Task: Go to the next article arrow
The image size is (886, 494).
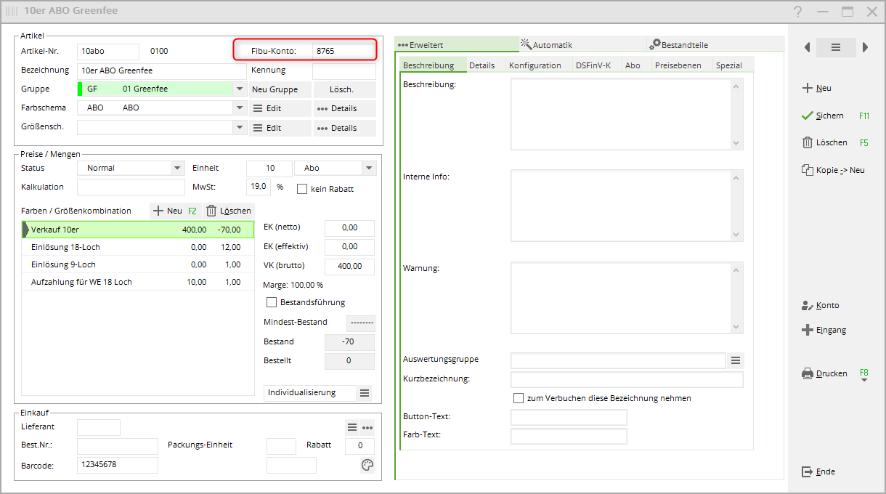Action: pos(865,47)
